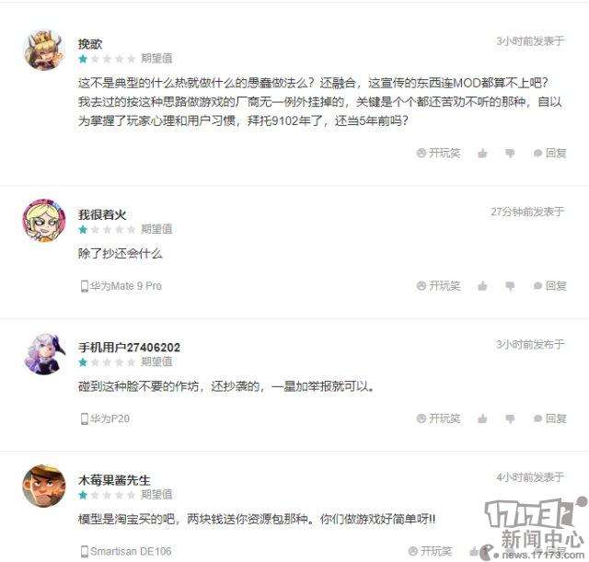The image size is (589, 562).
Task: Thumbs down 手机用户27406202's review
Action: click(510, 419)
